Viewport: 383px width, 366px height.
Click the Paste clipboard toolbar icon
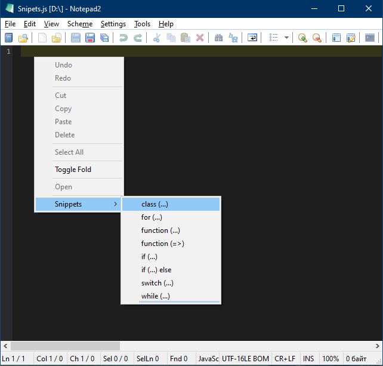pos(186,38)
